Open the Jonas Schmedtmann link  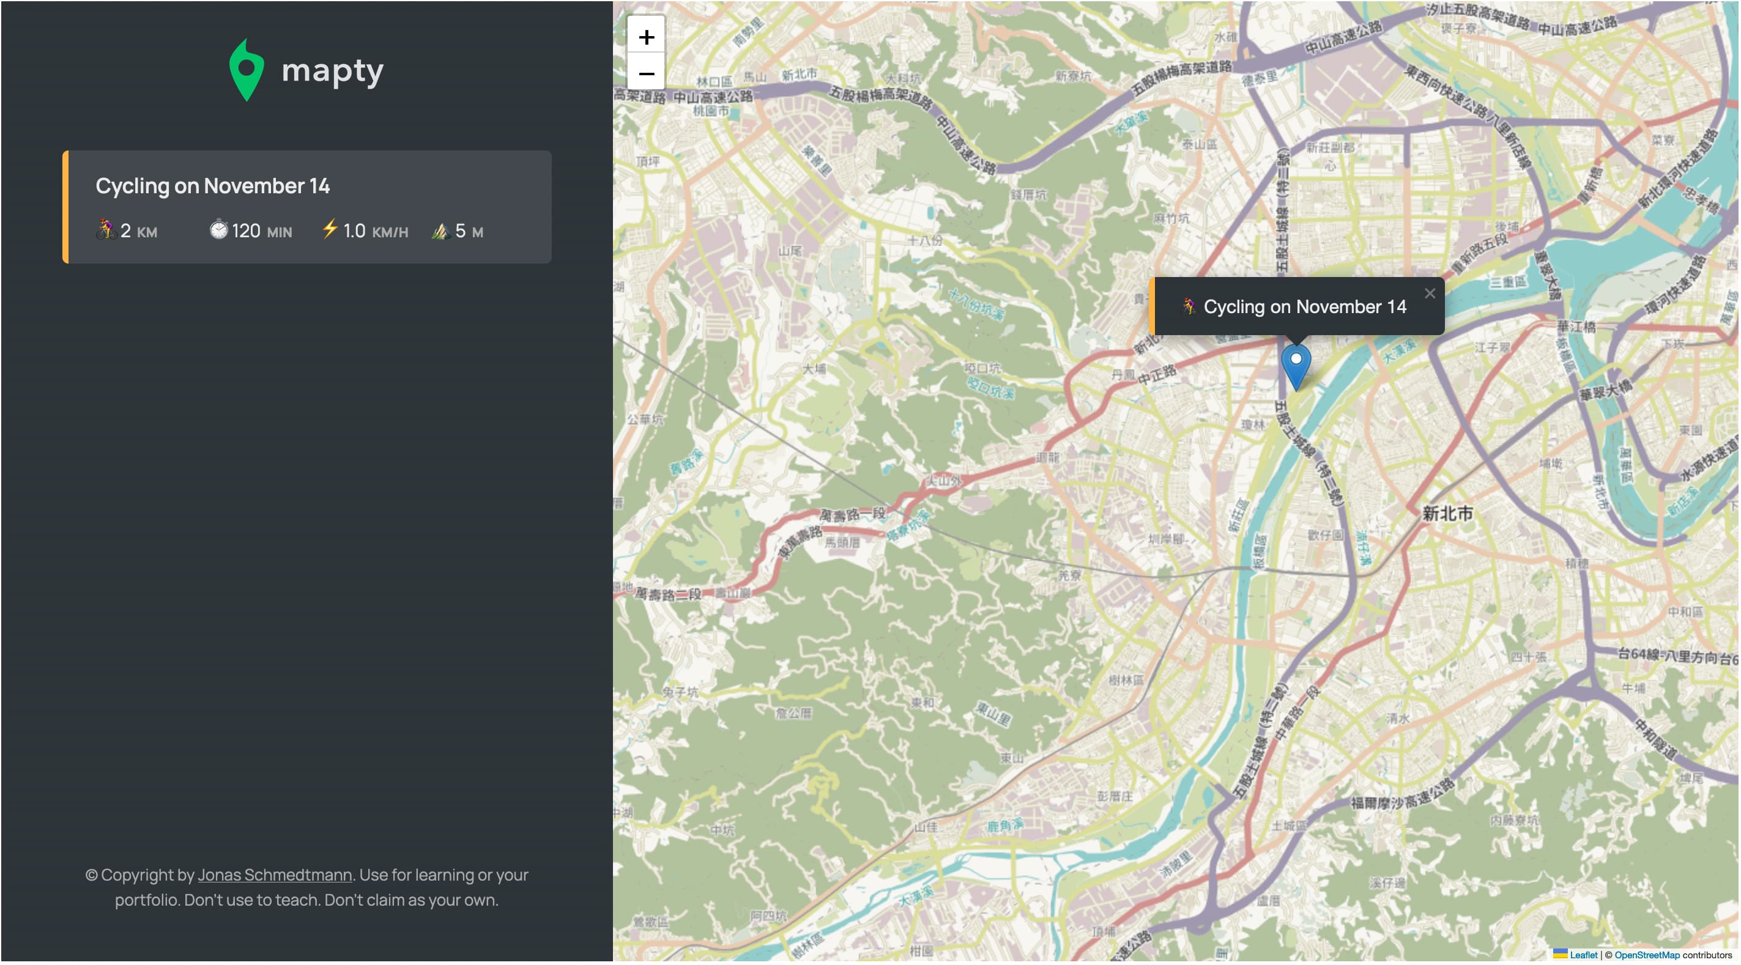pos(275,874)
